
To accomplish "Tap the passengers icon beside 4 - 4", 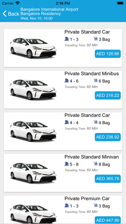I will 67,122.
